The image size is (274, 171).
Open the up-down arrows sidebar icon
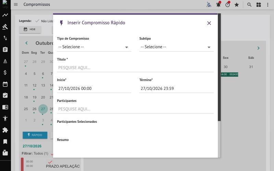(5, 38)
